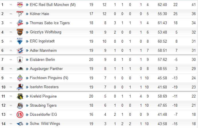Click the trend dash in rank 1 row
The width and height of the screenshot is (198, 128).
pos(11,5)
